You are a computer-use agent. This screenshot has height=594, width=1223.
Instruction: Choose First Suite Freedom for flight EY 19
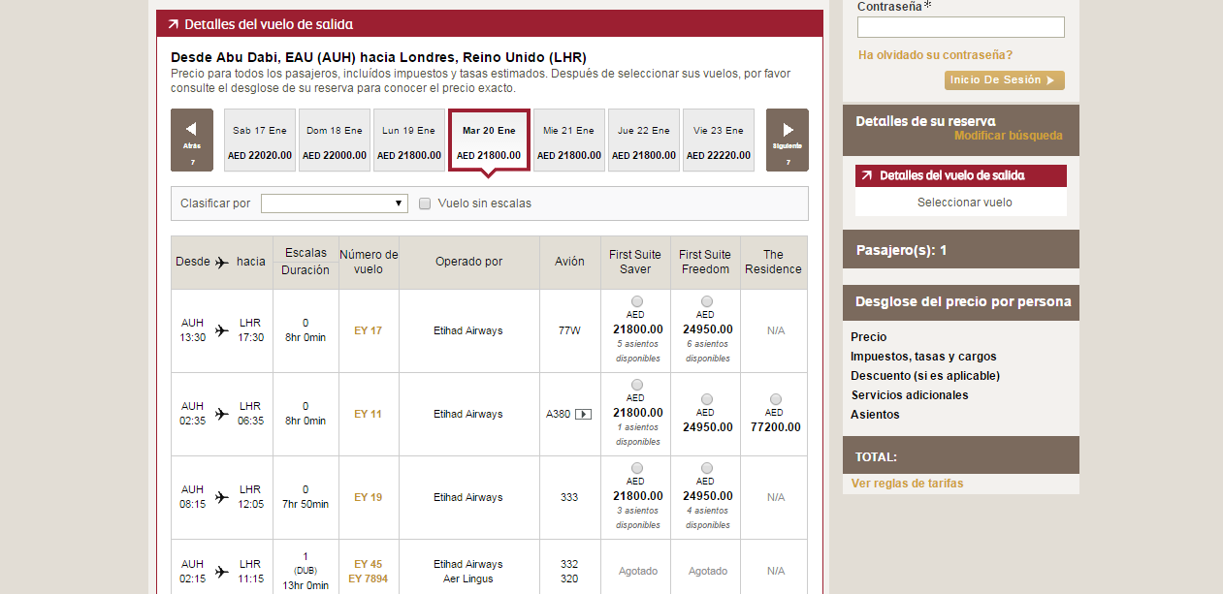[706, 468]
